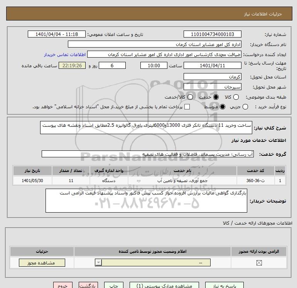Image resolution: width=297 pixels, height=288 pixels.
Task: Click مشاهده مدارک پیوستی (1) button
Action: point(164,285)
